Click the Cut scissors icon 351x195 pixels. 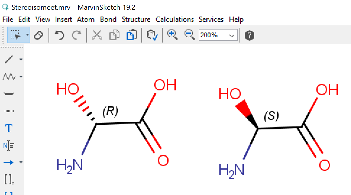(x=96, y=35)
